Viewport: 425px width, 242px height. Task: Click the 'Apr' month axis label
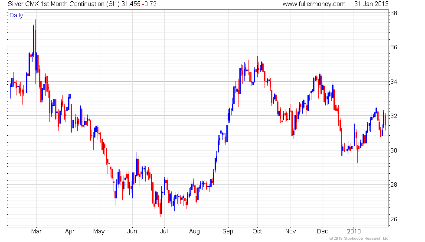[x=70, y=232]
